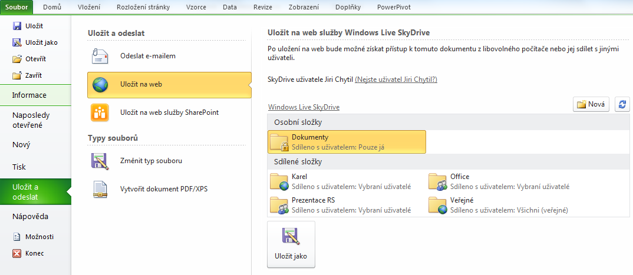
Task: Click the large Uložit jako button
Action: point(291,244)
